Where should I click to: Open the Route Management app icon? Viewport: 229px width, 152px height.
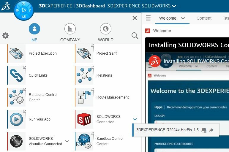click(x=84, y=97)
